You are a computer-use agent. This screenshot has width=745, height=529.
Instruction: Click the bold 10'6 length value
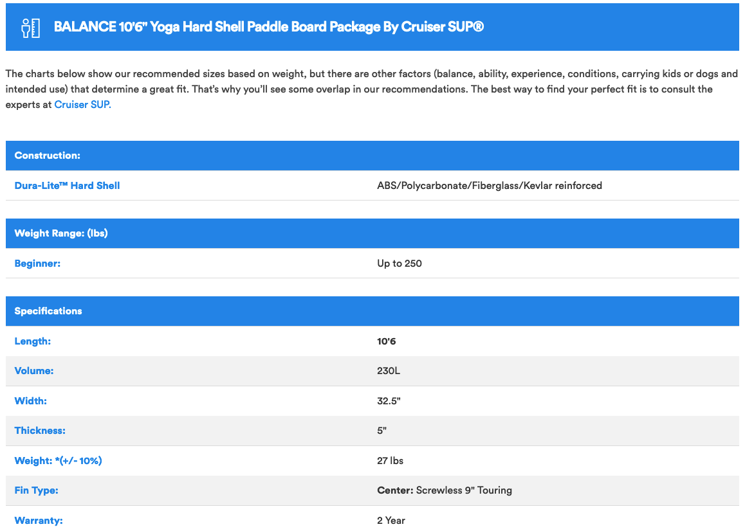pyautogui.click(x=386, y=341)
